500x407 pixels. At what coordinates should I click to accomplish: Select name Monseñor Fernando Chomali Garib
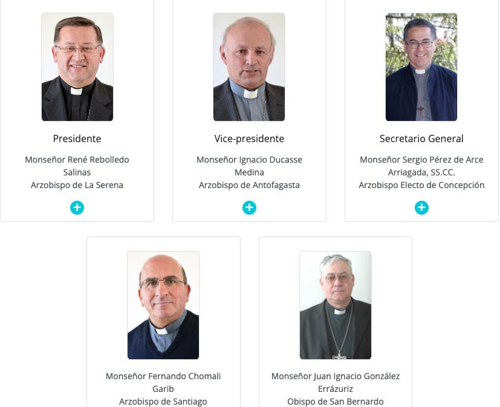pos(163,382)
